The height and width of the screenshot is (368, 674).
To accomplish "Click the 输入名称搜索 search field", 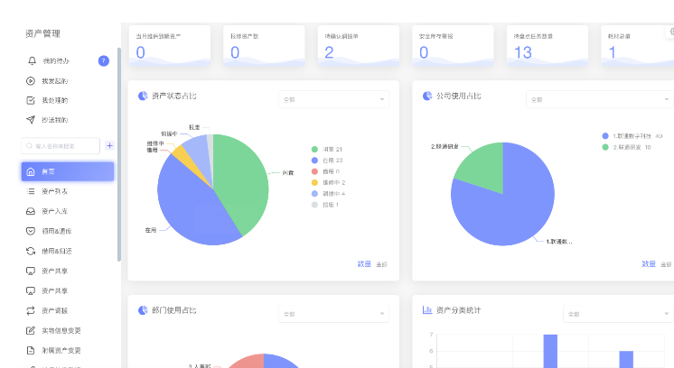I will pos(63,145).
